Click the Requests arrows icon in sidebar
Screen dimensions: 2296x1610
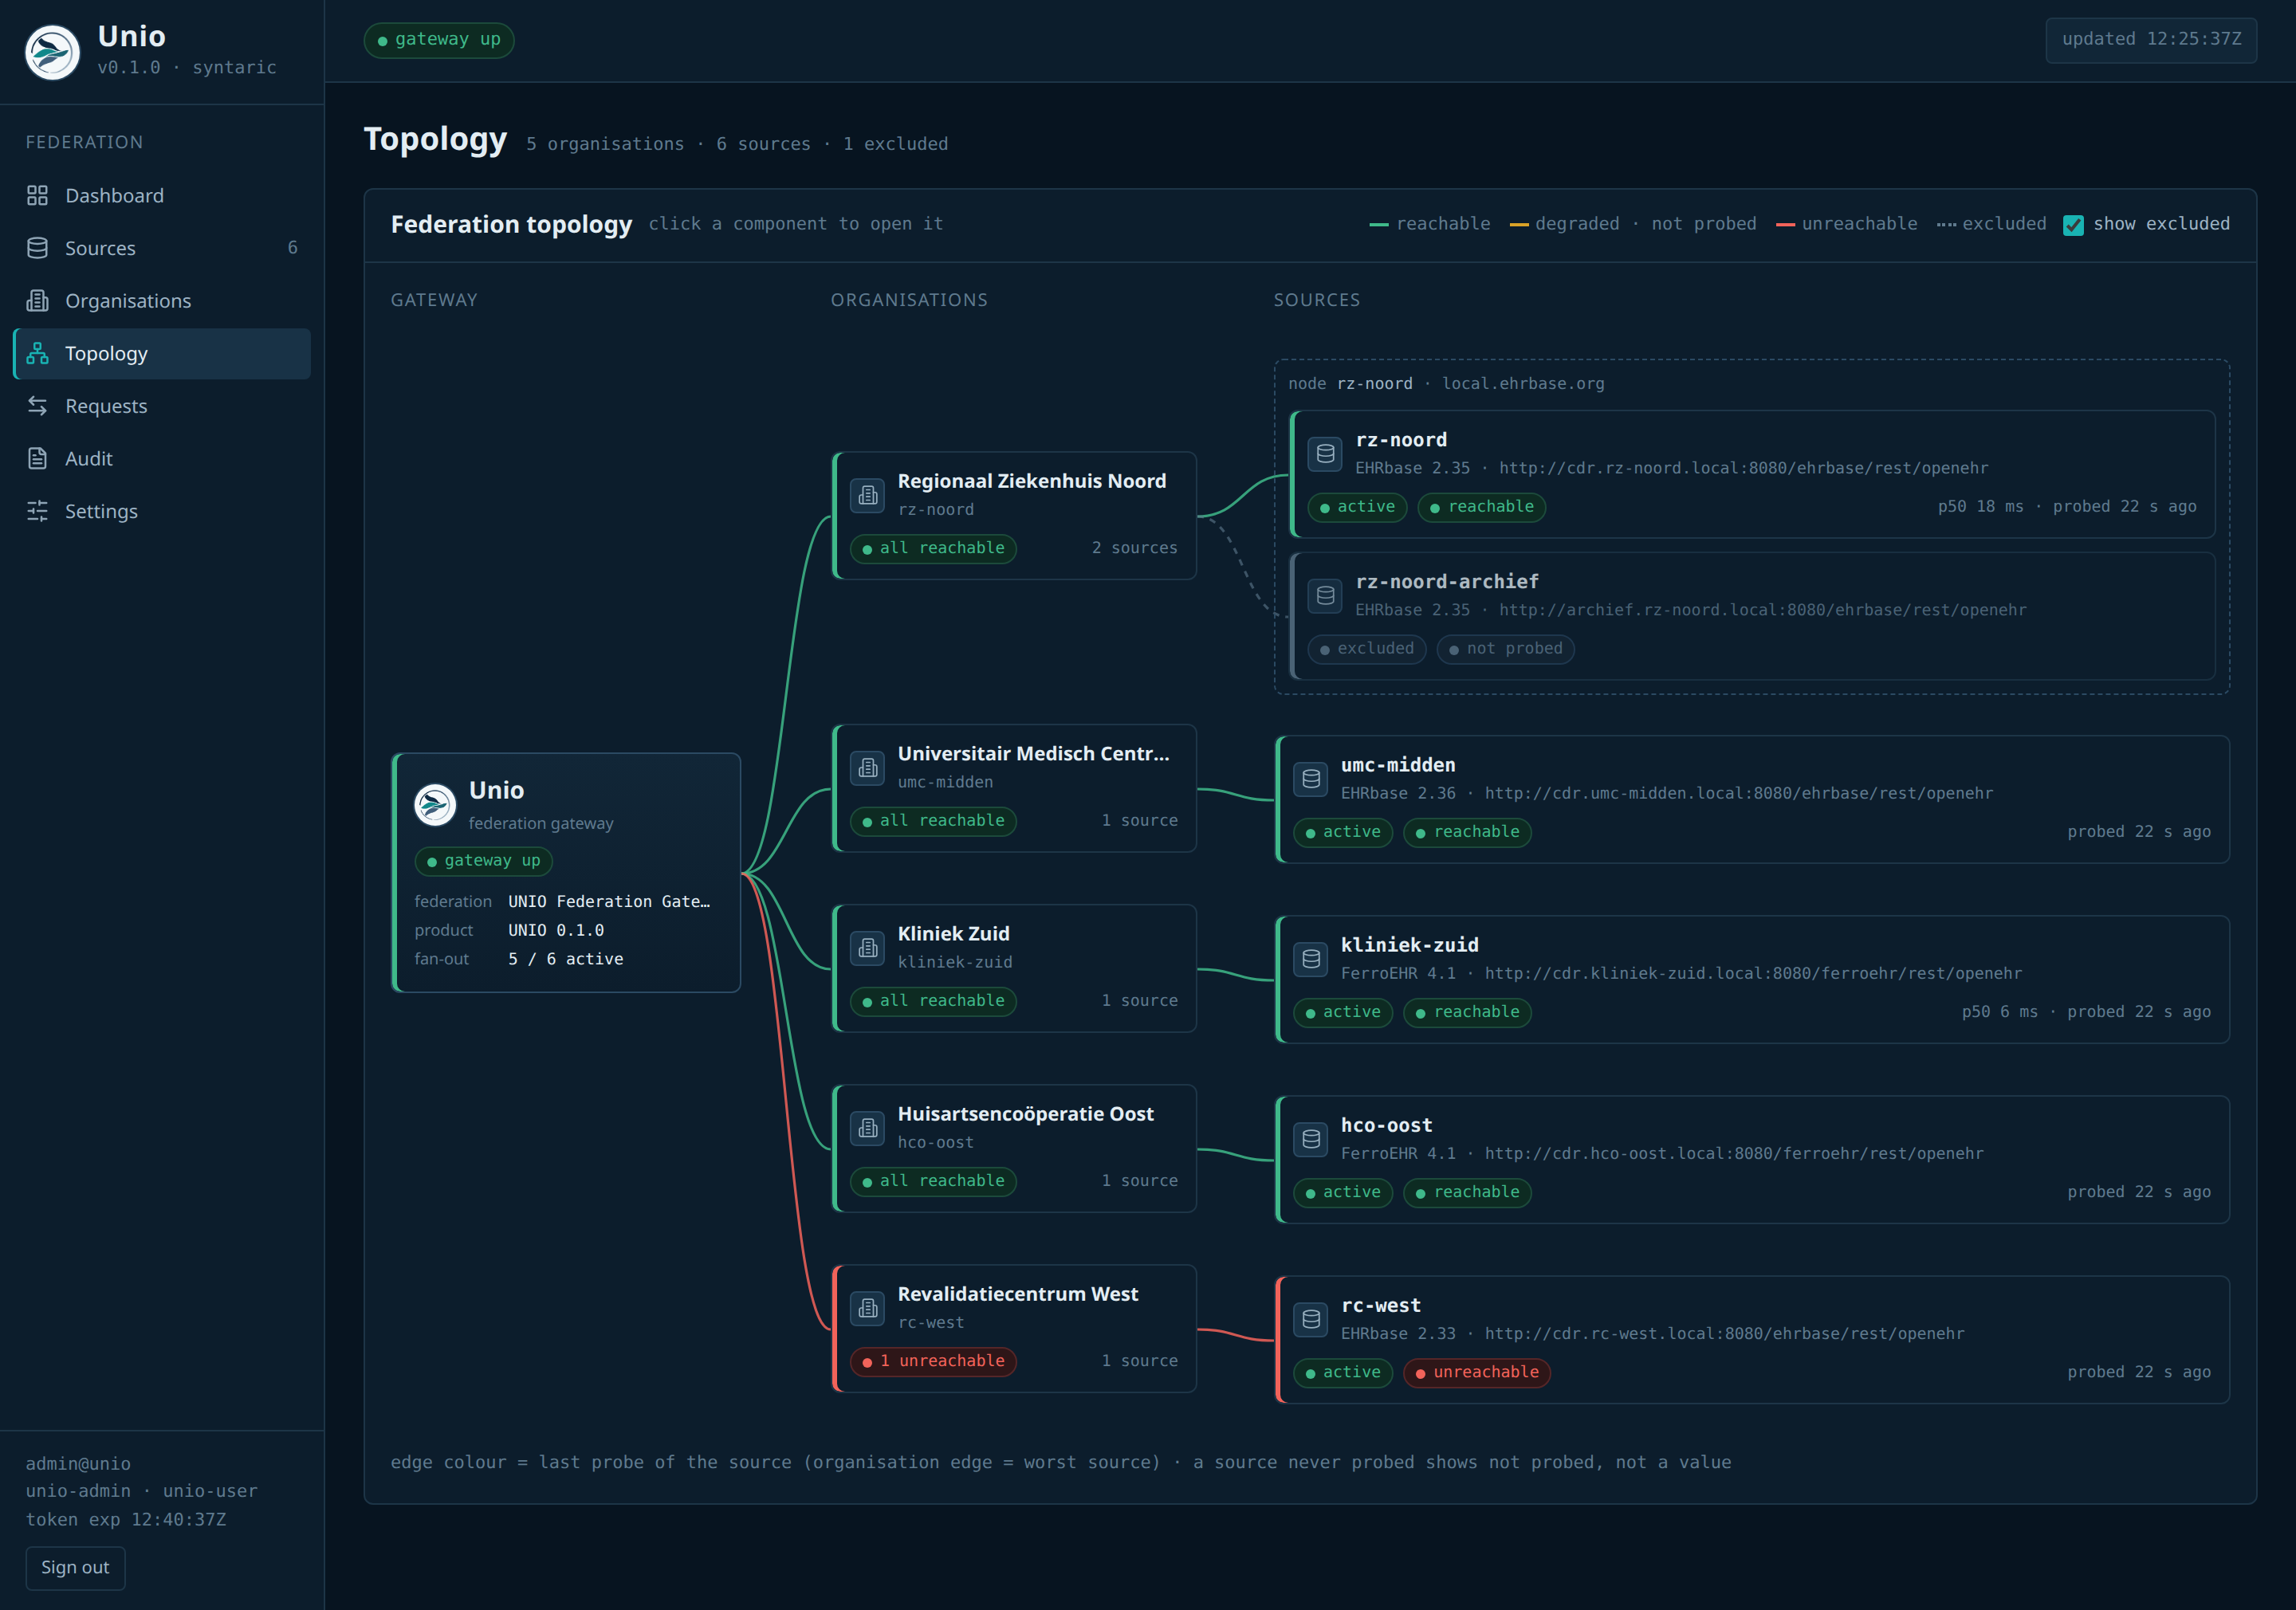37,405
